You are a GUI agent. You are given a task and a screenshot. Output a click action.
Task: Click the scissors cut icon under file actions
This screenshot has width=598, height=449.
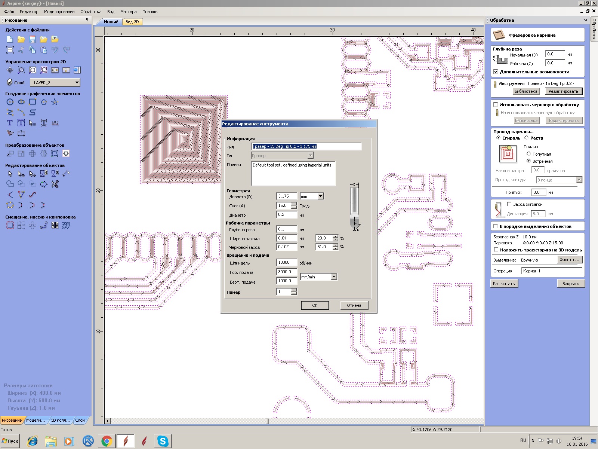(21, 50)
